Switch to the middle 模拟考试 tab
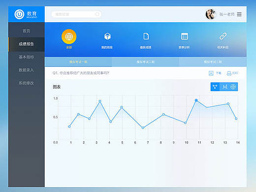Viewport: 256px width, 192px height. tap(146, 62)
